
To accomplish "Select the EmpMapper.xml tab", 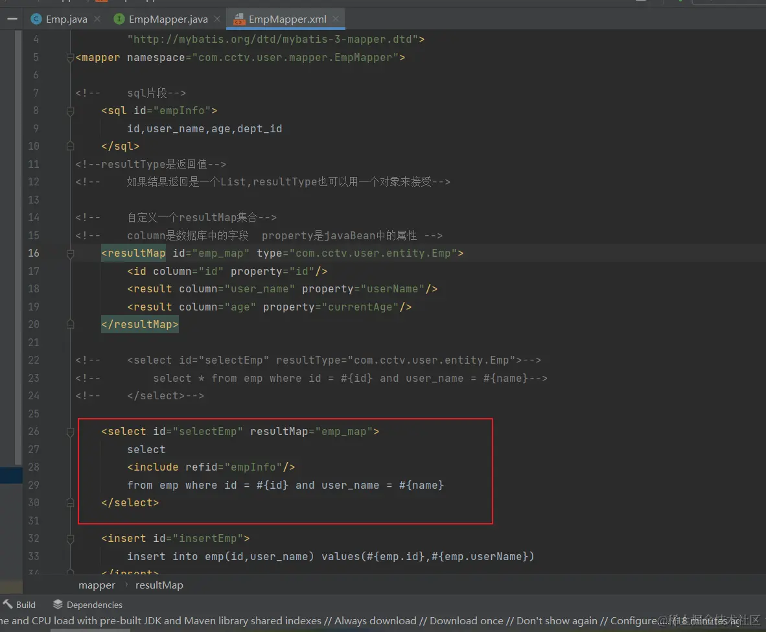I will 287,19.
